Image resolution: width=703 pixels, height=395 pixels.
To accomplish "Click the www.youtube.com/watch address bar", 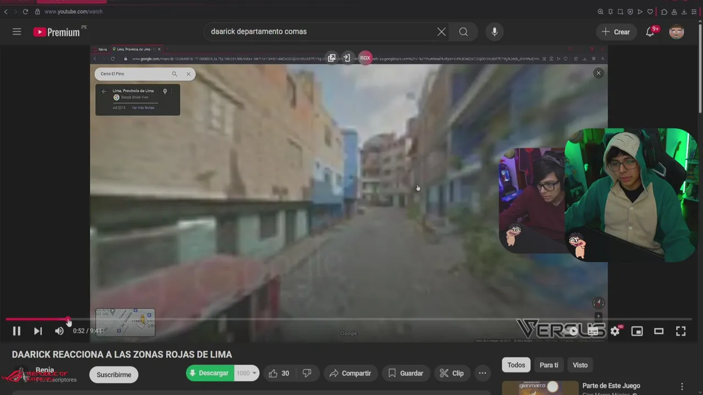I will pyautogui.click(x=73, y=12).
